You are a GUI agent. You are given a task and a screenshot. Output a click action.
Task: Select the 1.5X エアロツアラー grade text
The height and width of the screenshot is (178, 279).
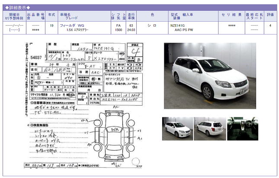[x=77, y=30]
